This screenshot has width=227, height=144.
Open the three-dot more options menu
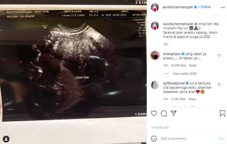pyautogui.click(x=223, y=7)
